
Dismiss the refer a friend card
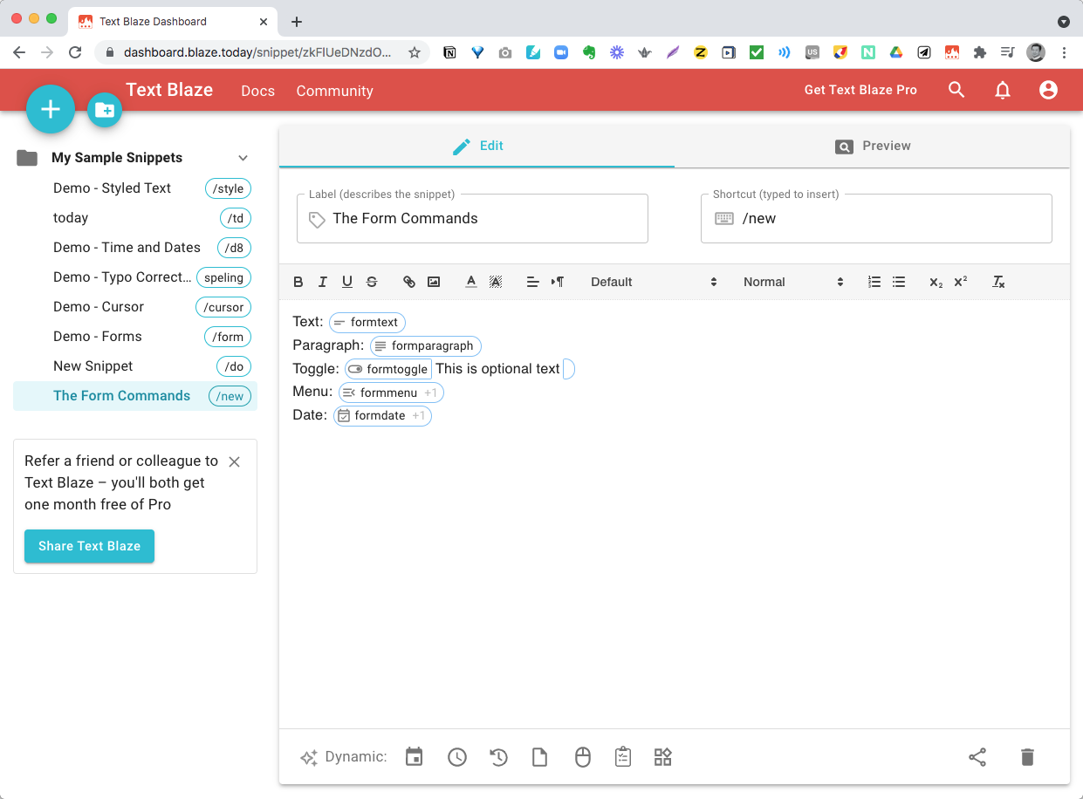234,461
